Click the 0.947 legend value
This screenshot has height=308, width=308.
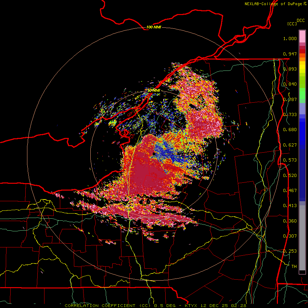point(290,54)
